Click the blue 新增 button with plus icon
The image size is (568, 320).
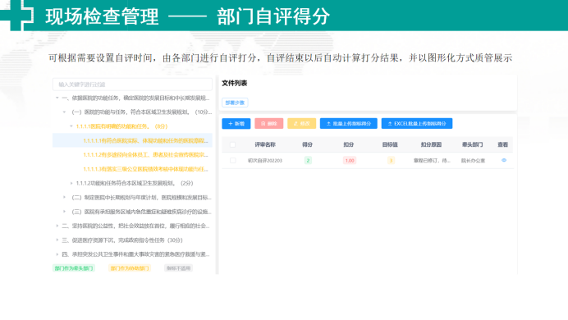[x=236, y=123]
